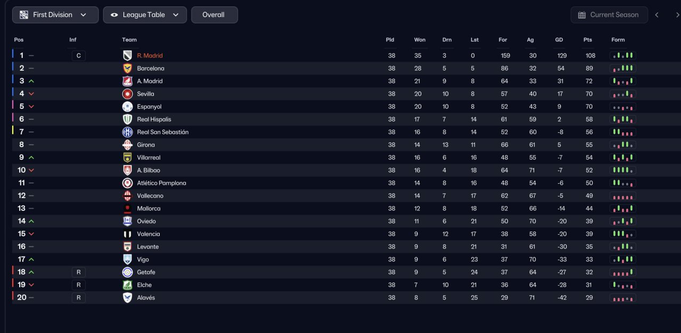
Task: Click the Villarreal club crest icon
Action: (127, 157)
